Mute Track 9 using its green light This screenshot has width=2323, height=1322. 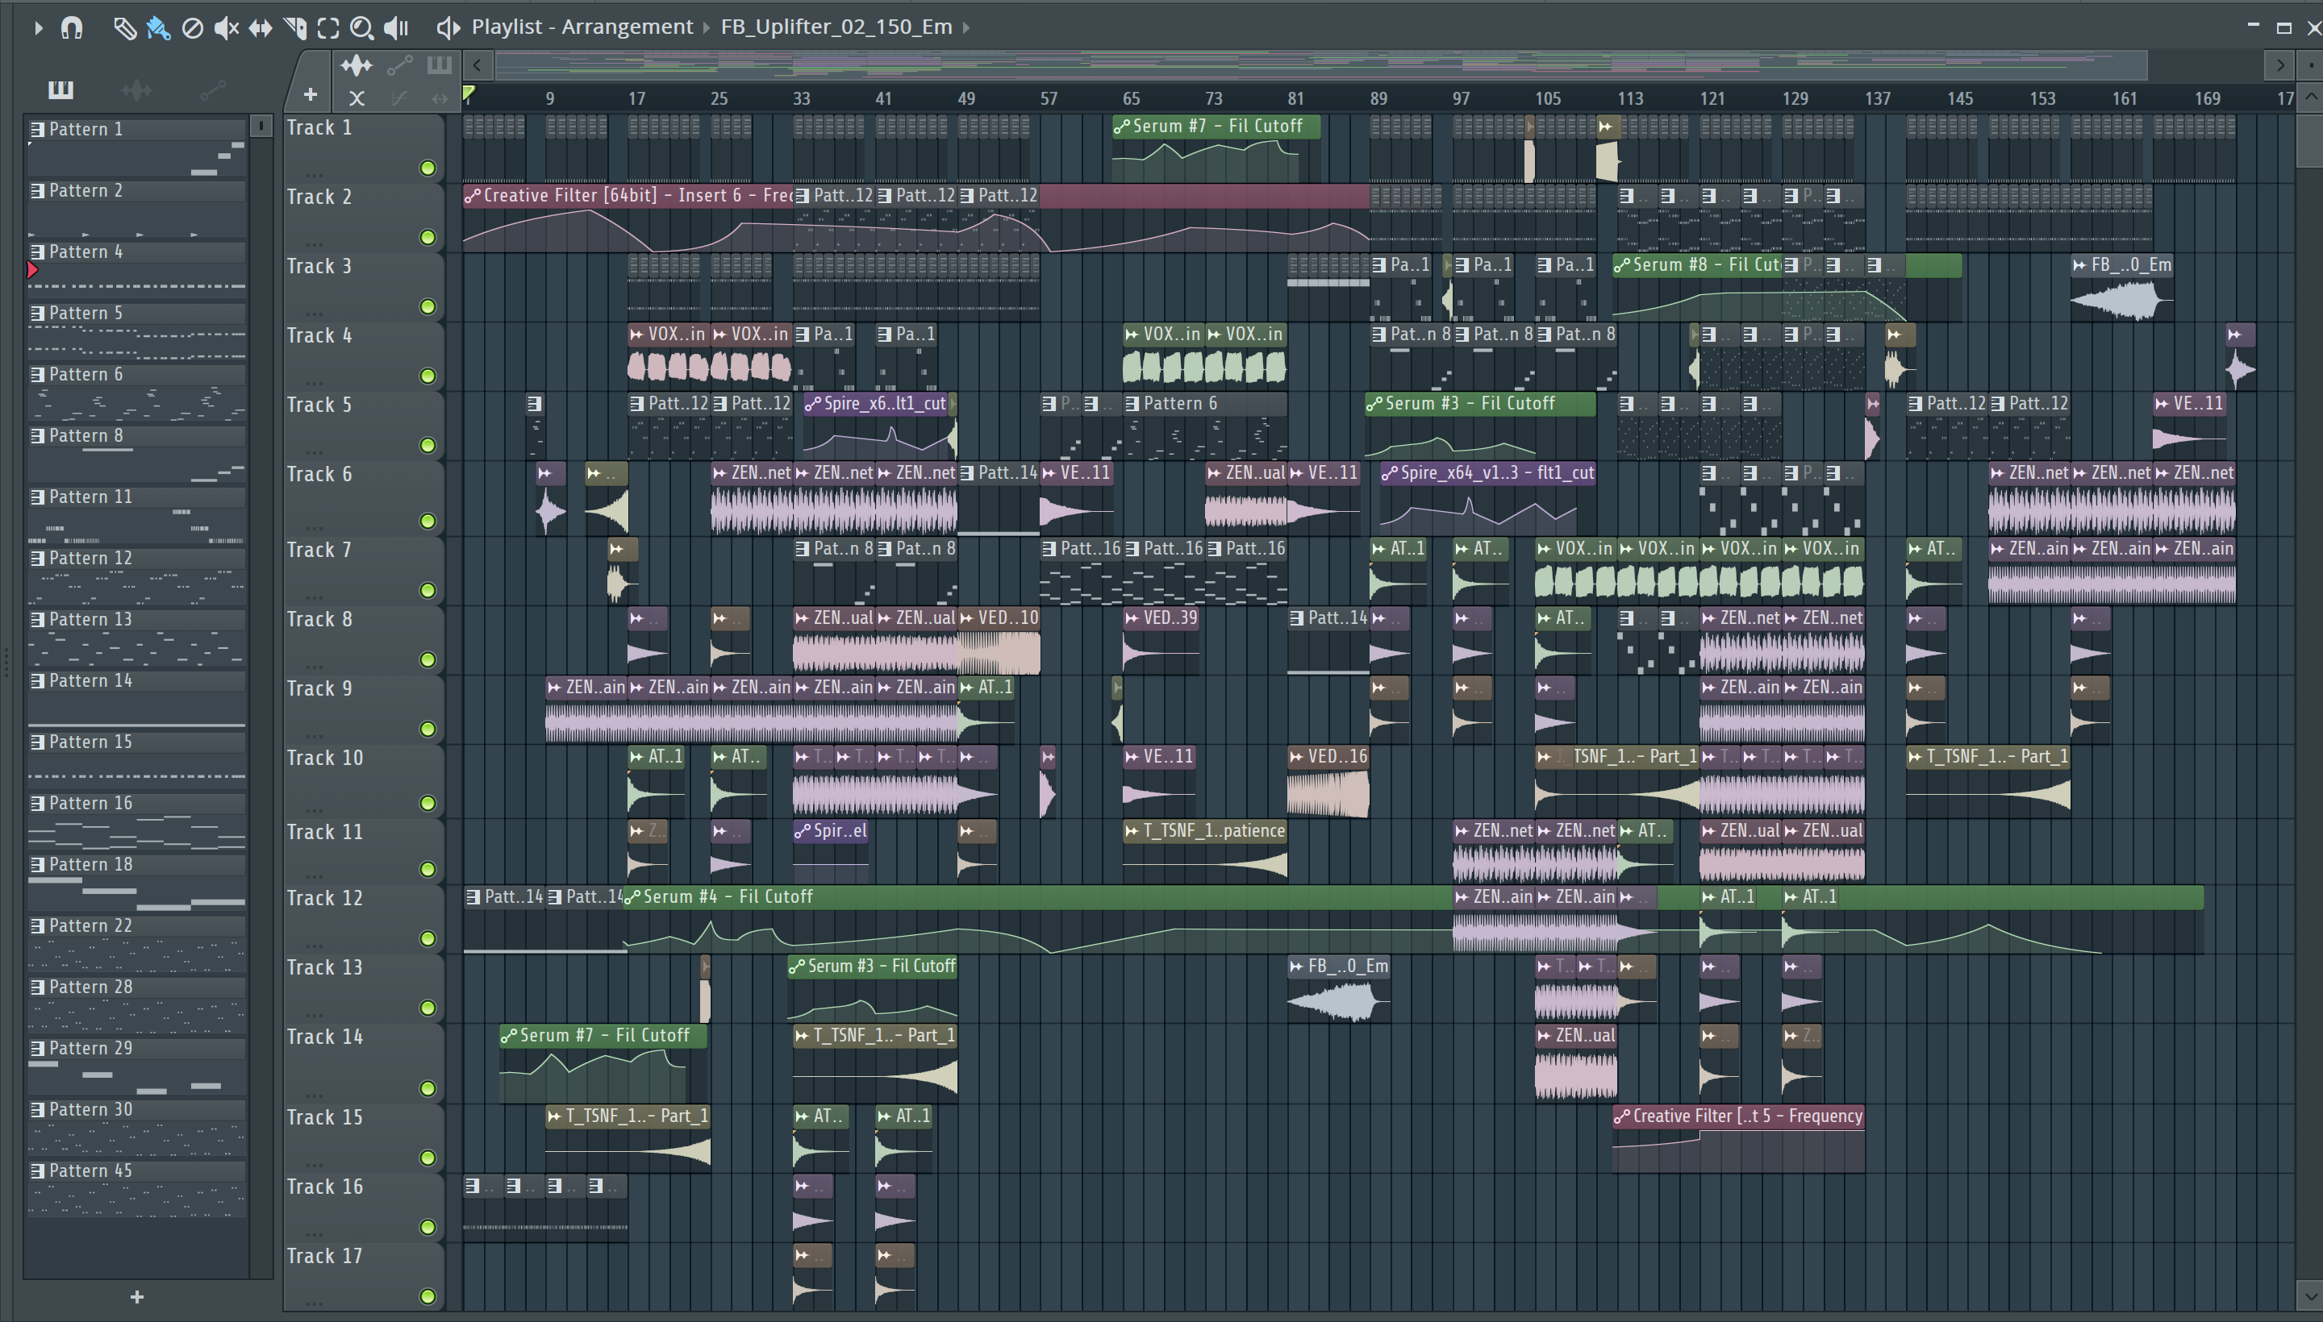tap(427, 729)
